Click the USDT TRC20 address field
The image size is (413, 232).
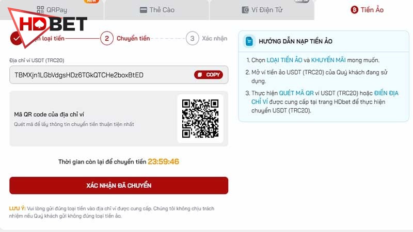pyautogui.click(x=119, y=75)
